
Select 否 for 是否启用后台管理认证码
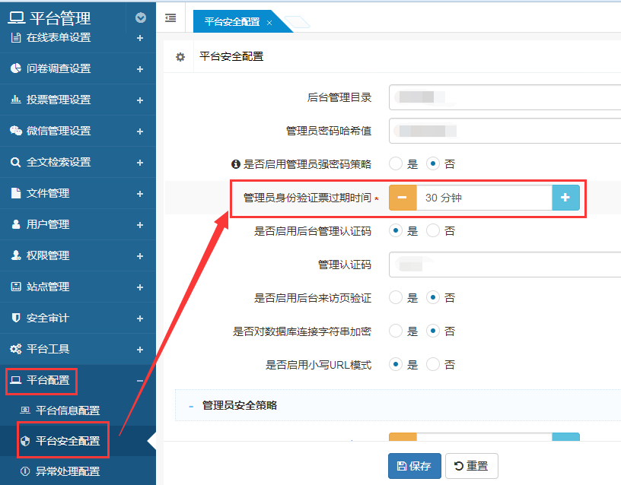click(433, 230)
